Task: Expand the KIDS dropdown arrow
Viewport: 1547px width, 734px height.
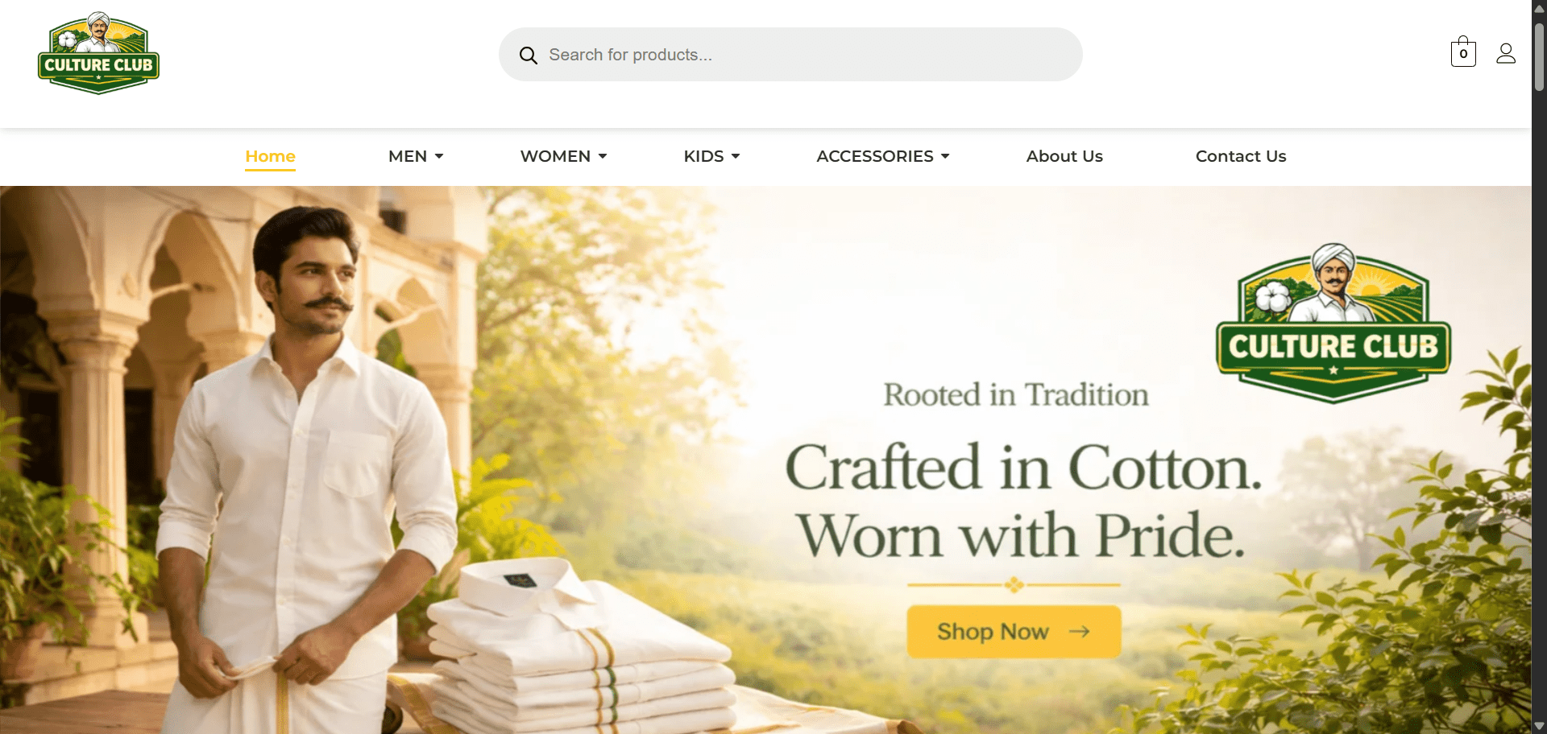Action: [x=736, y=156]
